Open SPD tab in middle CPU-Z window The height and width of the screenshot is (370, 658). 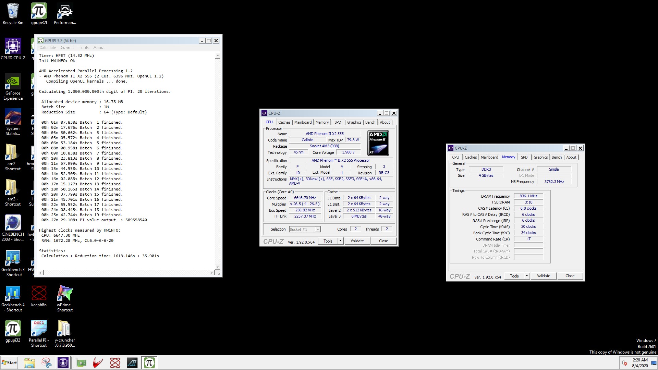click(x=338, y=122)
